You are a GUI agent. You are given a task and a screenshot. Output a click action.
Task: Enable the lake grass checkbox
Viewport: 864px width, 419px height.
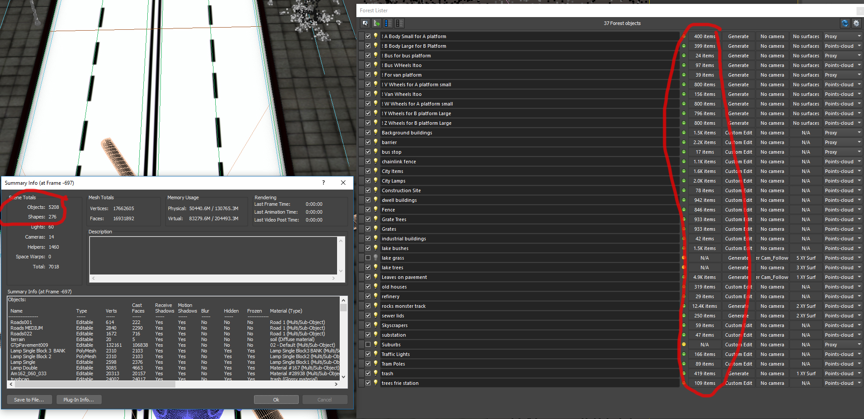(x=368, y=258)
